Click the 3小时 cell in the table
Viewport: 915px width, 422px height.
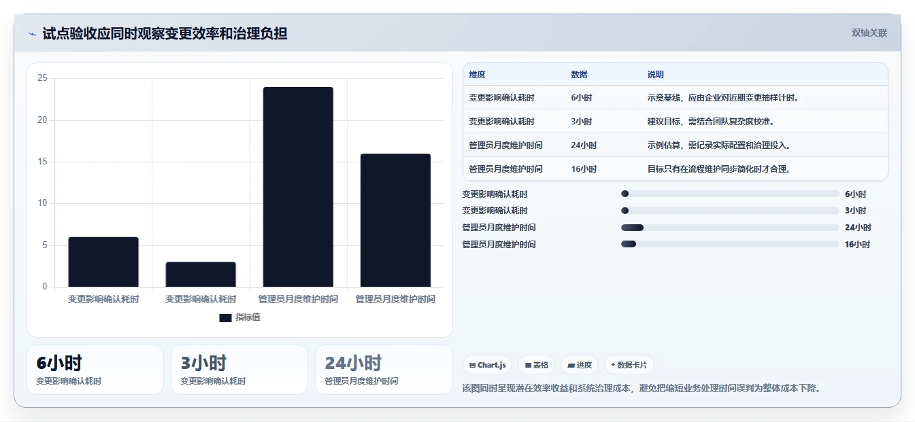click(582, 122)
